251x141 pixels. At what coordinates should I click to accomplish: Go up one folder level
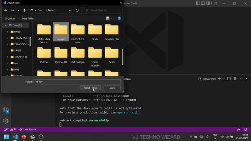point(24,11)
